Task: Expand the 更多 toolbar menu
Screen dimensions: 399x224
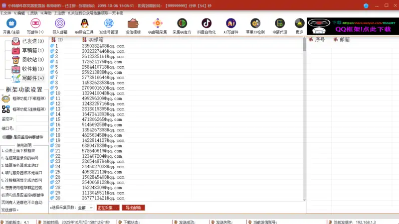Action: 299,24
